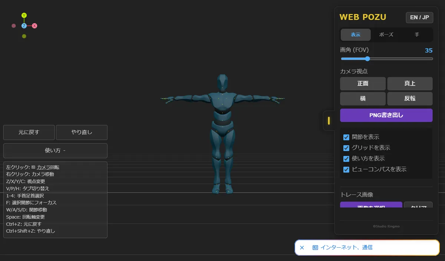This screenshot has width=445, height=261.
Task: Click the インターネット、通信 notification text
Action: pos(346,247)
